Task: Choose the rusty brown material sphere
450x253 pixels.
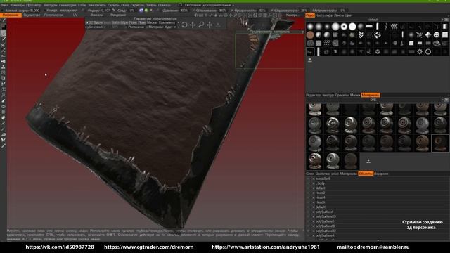Action: (422, 143)
